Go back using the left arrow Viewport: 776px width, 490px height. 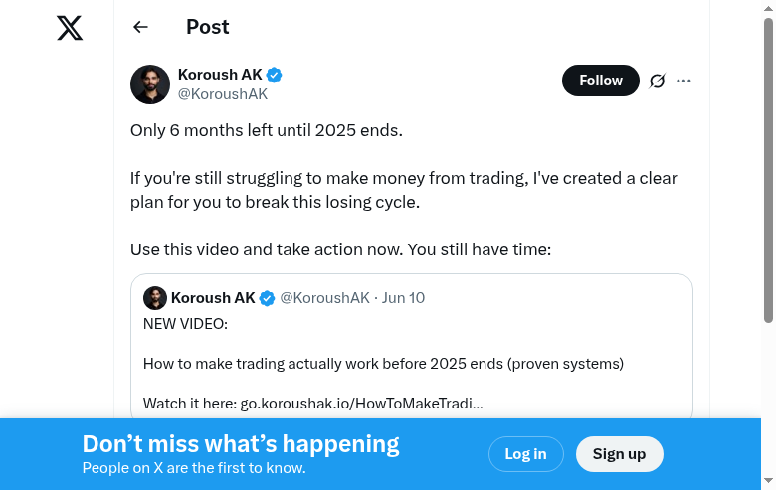tap(140, 28)
